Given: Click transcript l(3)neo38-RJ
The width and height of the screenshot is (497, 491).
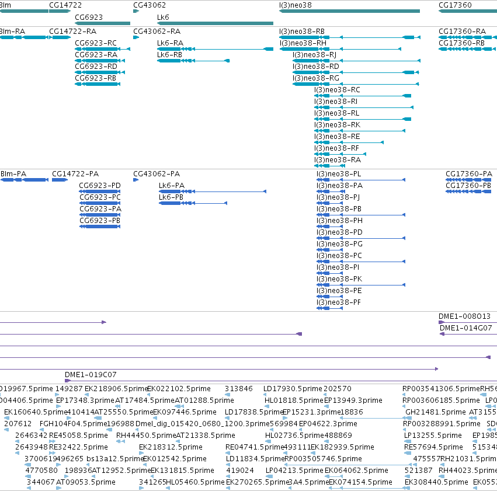Looking at the screenshot, I should (x=314, y=55).
